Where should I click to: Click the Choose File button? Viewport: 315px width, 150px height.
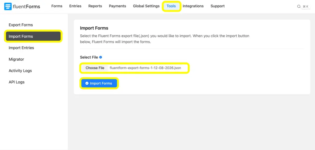[95, 68]
